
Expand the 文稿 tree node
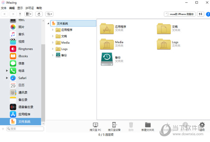(x=53, y=36)
